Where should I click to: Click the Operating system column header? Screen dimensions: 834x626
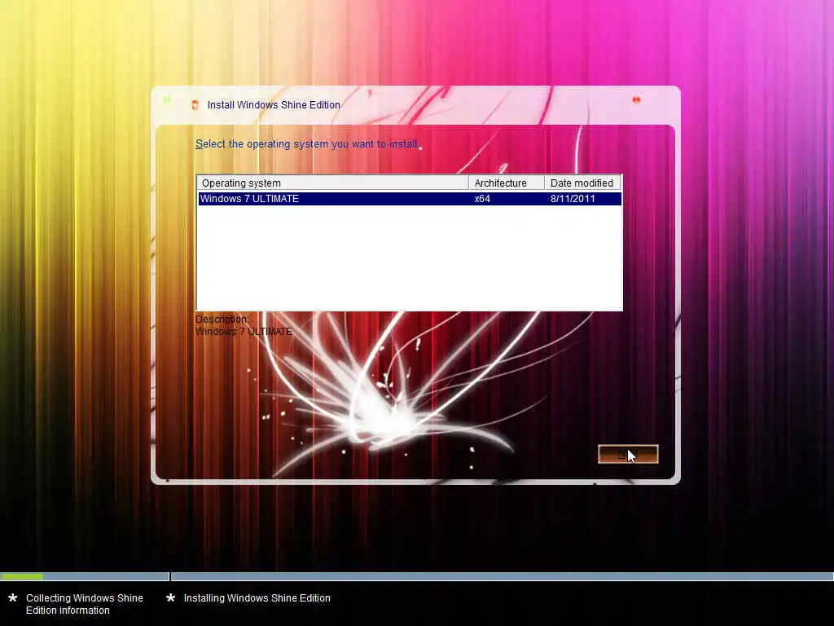coord(333,183)
